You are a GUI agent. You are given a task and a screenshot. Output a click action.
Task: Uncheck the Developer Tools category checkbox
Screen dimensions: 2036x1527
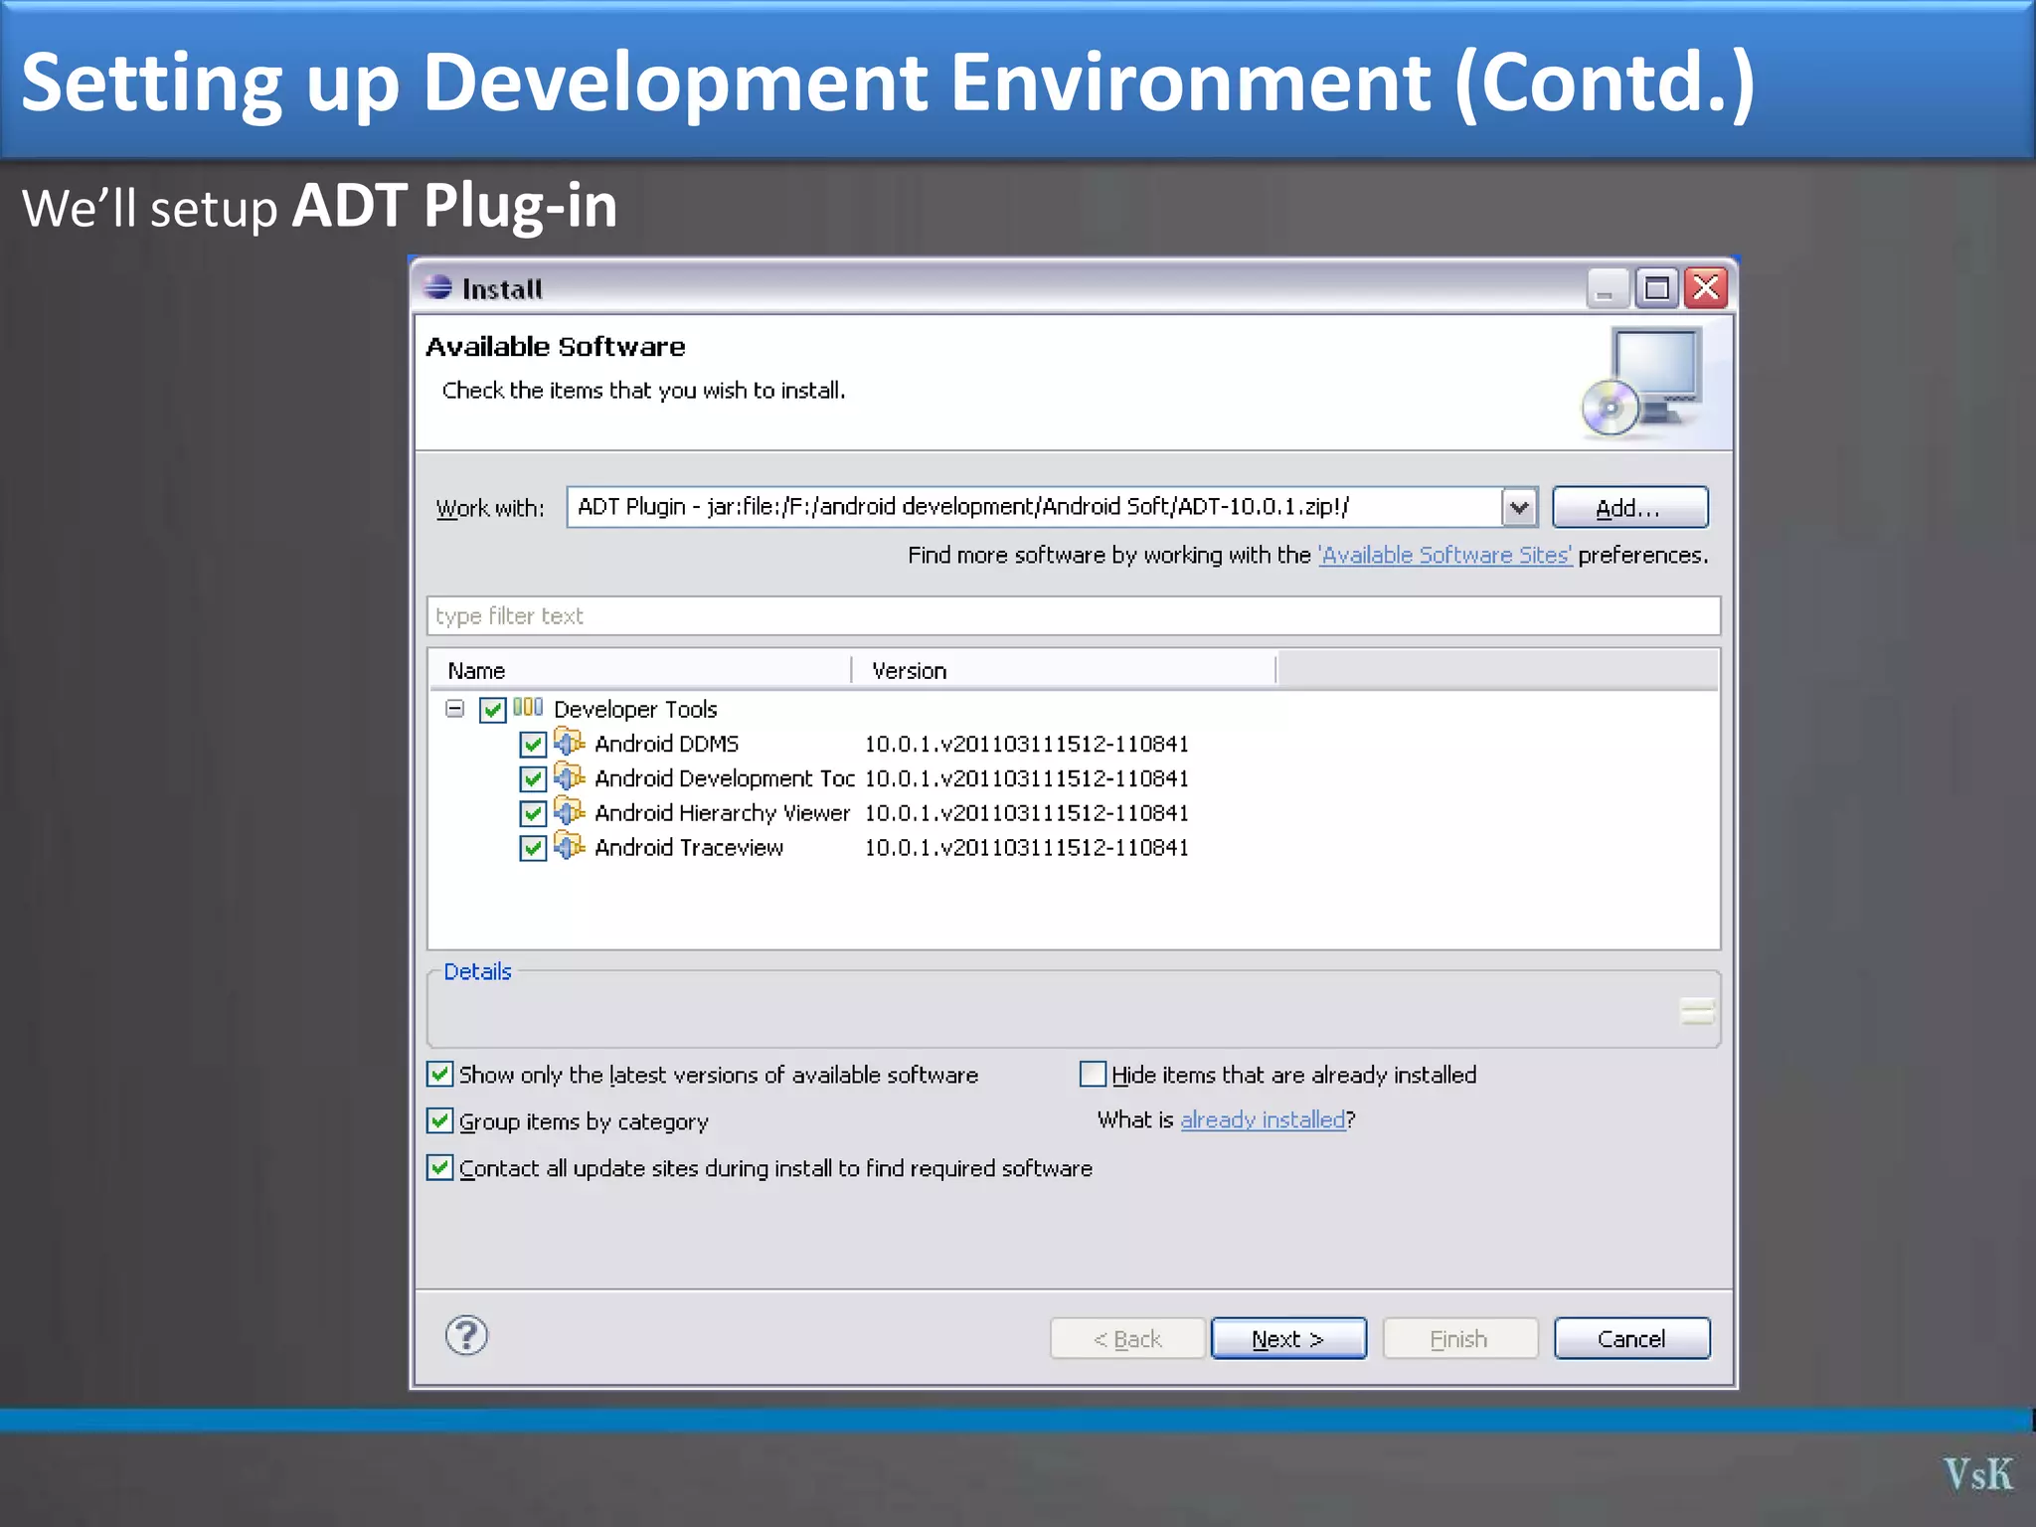(x=493, y=710)
